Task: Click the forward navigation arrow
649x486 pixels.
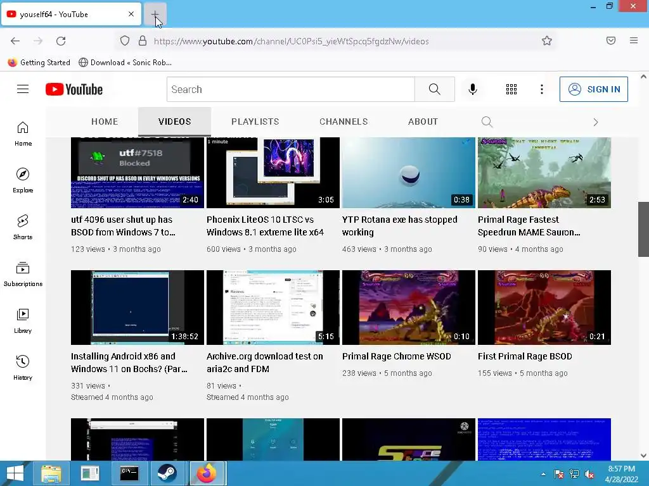Action: [38, 41]
